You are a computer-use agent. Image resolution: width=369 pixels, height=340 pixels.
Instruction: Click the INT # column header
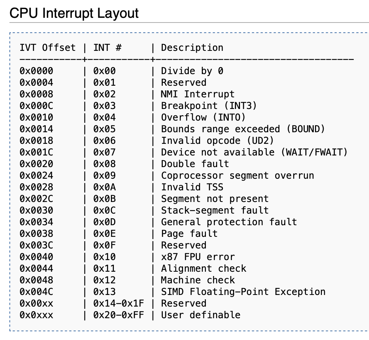coord(108,48)
